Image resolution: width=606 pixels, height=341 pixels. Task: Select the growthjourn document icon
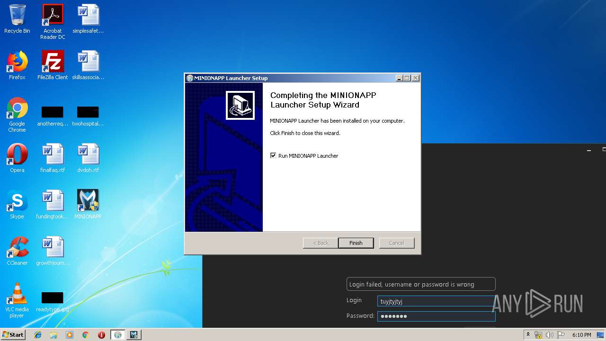coord(53,251)
